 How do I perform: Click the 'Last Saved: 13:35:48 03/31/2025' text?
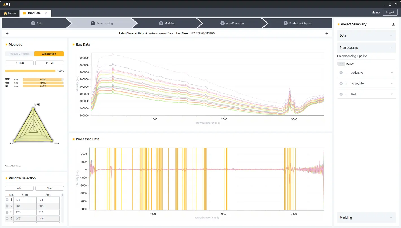(x=195, y=33)
